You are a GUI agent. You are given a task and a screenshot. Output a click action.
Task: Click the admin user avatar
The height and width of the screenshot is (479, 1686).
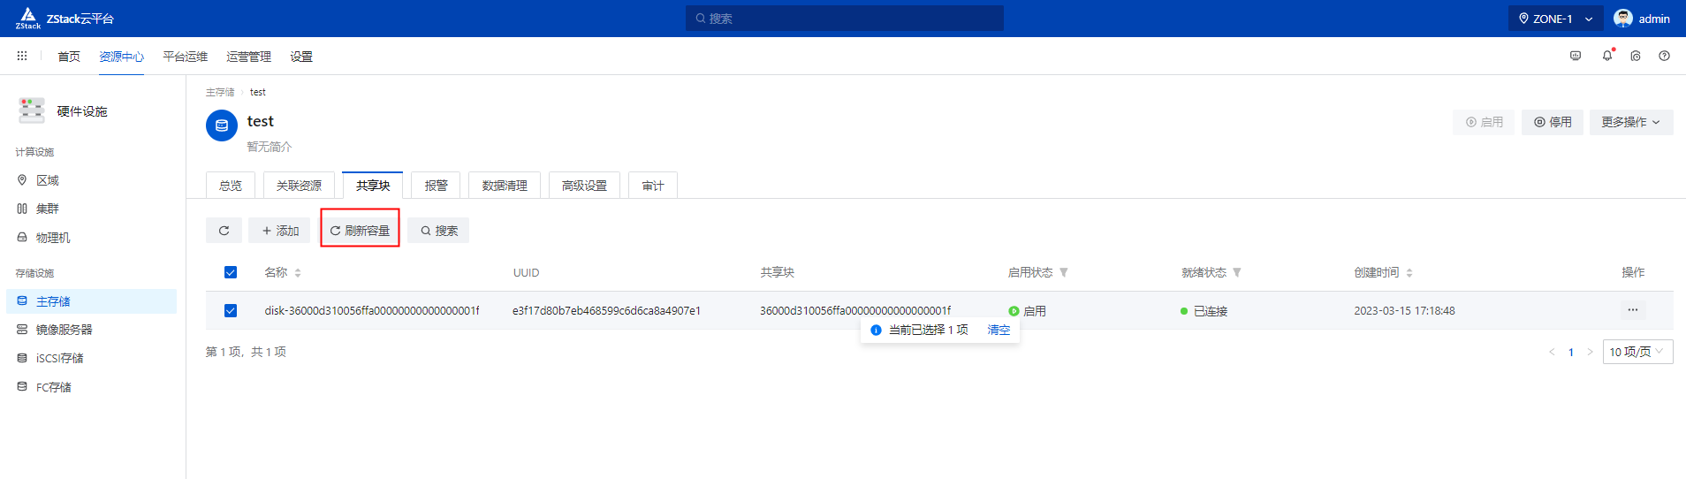[x=1622, y=19]
